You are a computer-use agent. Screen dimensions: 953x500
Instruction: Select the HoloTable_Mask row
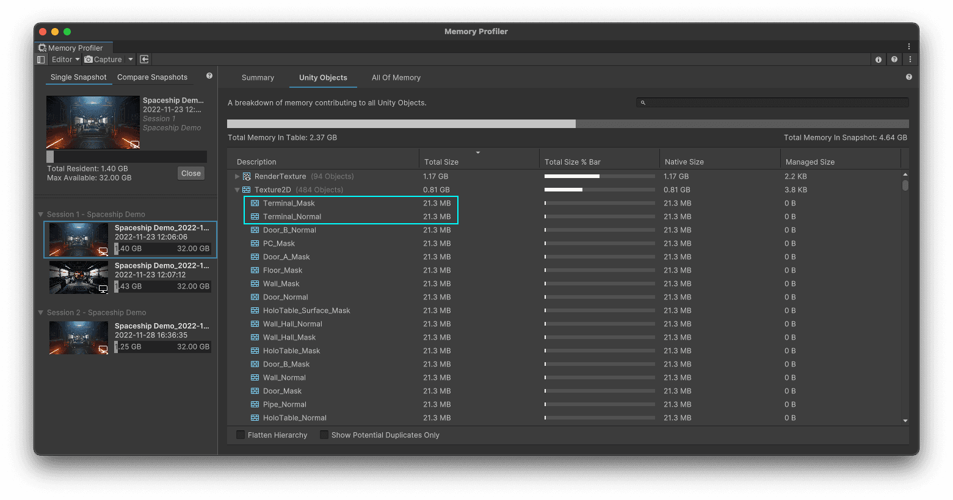click(565, 351)
